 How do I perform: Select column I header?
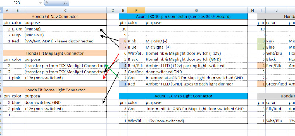(x=261, y=11)
